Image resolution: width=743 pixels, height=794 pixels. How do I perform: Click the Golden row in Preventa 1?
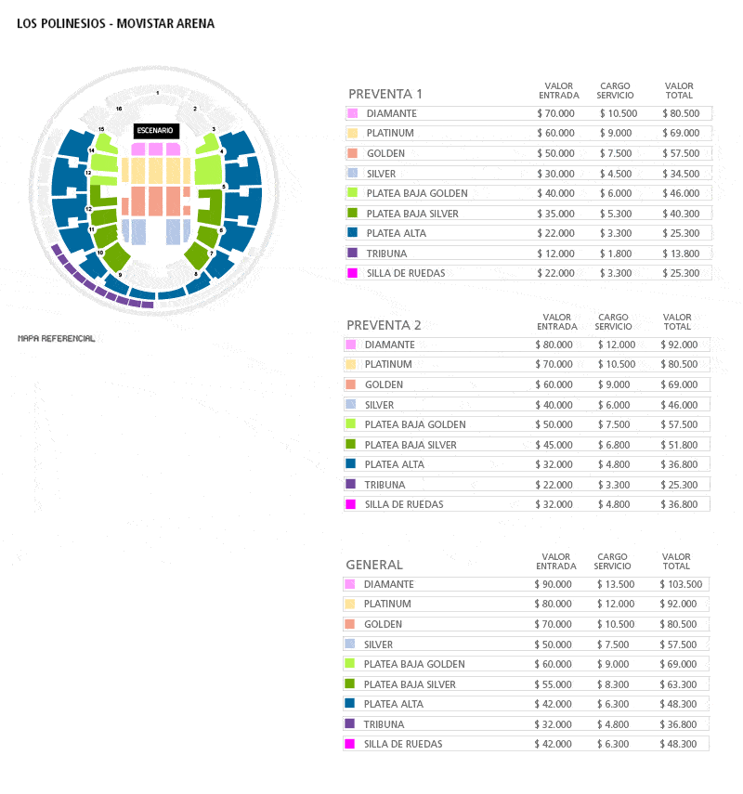coord(528,153)
